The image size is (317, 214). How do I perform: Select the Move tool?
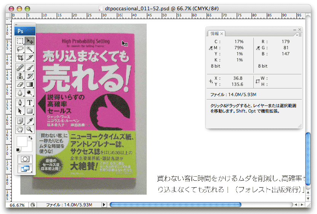tap(30, 41)
